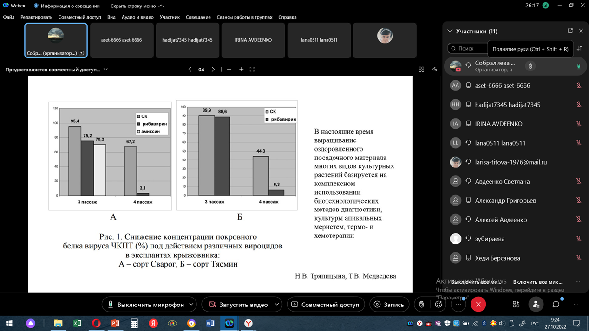589x331 pixels.
Task: Select the organizer's video thumbnail
Action: pos(56,41)
